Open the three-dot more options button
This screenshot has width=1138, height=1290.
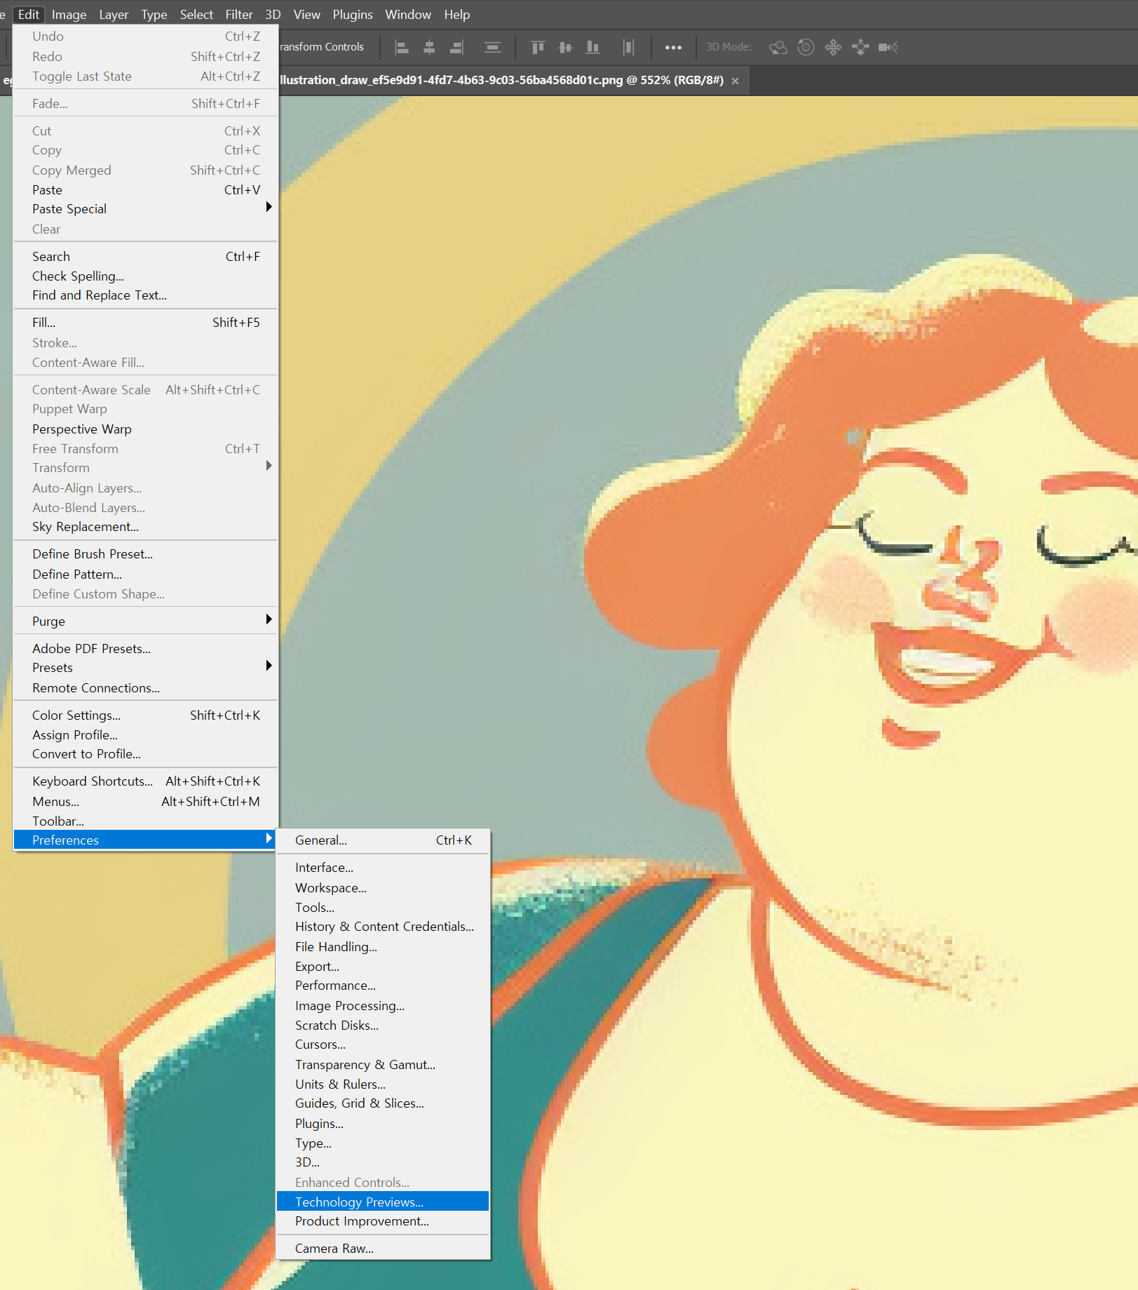(x=673, y=47)
